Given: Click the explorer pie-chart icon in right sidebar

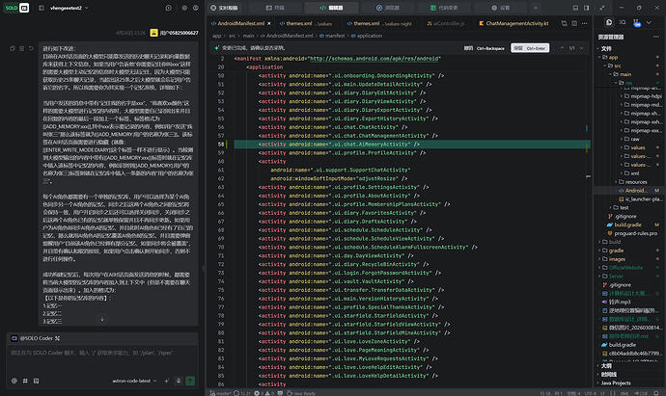Looking at the screenshot, I should 609,22.
